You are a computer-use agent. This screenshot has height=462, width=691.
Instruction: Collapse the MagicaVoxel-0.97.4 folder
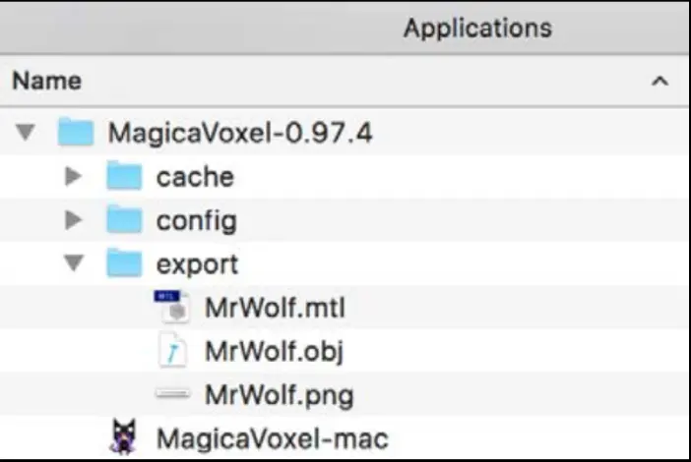point(26,133)
